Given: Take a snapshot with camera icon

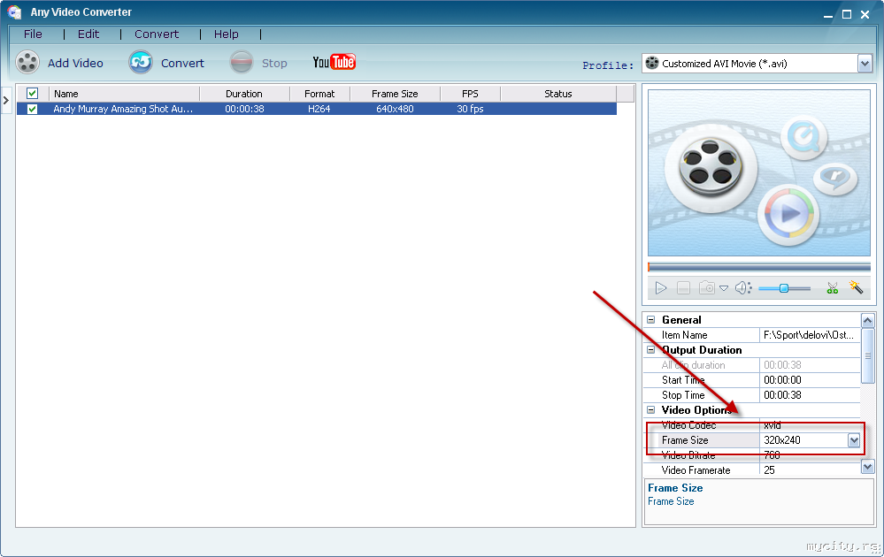Looking at the screenshot, I should pos(707,288).
